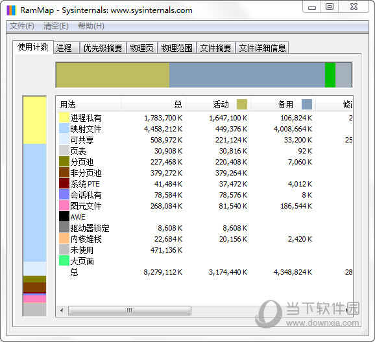This screenshot has width=375, height=342.
Task: Click the 4,458,212 K mapped file total
Action: coord(163,129)
